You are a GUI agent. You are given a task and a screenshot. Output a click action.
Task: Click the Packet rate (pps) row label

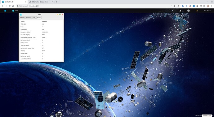coord(25,56)
